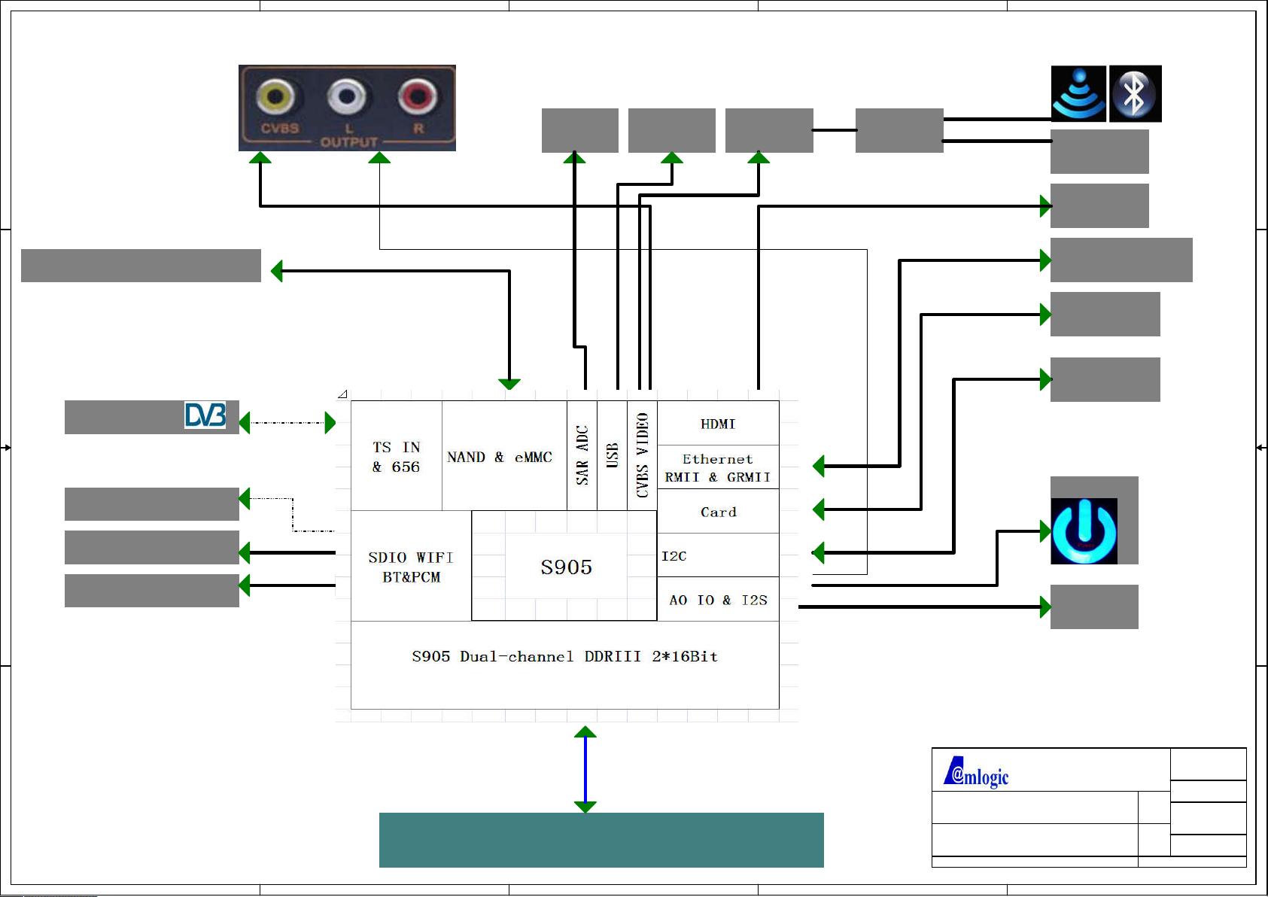Click the Bluetooth icon
This screenshot has height=897, width=1268.
pyautogui.click(x=1135, y=93)
